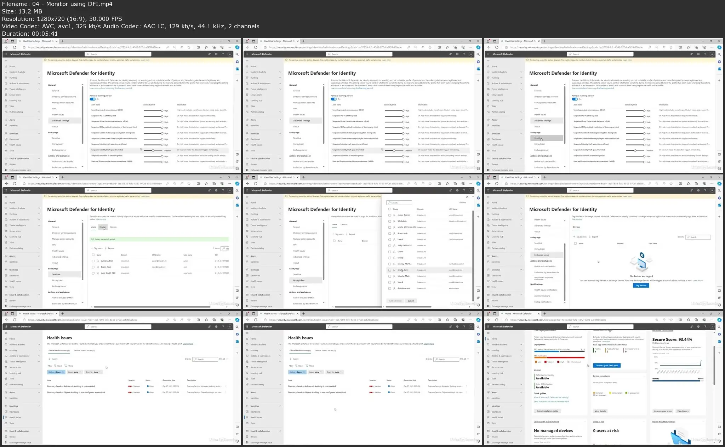This screenshot has width=725, height=447.
Task: Click blue Tag devices button in Exchange server frame
Action: tap(641, 285)
